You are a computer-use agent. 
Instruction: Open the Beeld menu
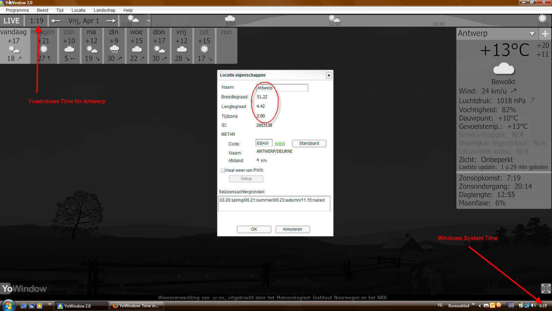43,10
